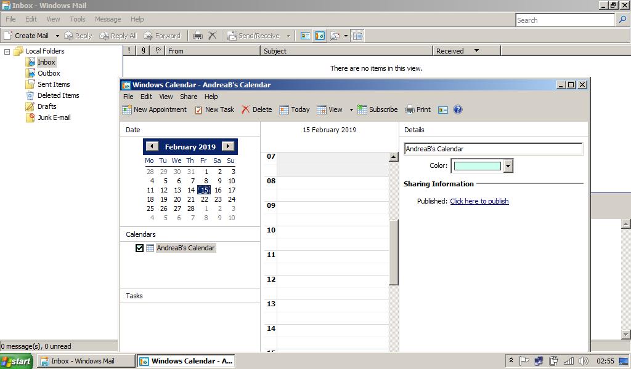Open Windows Mail Message menu
Image resolution: width=631 pixels, height=369 pixels.
point(108,19)
